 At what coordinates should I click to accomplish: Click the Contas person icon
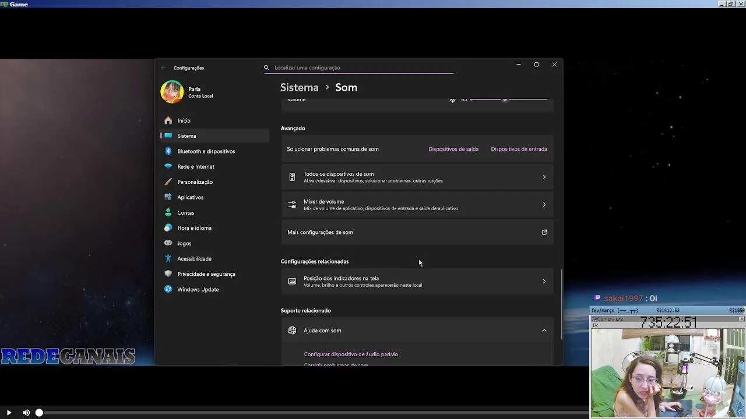point(168,212)
